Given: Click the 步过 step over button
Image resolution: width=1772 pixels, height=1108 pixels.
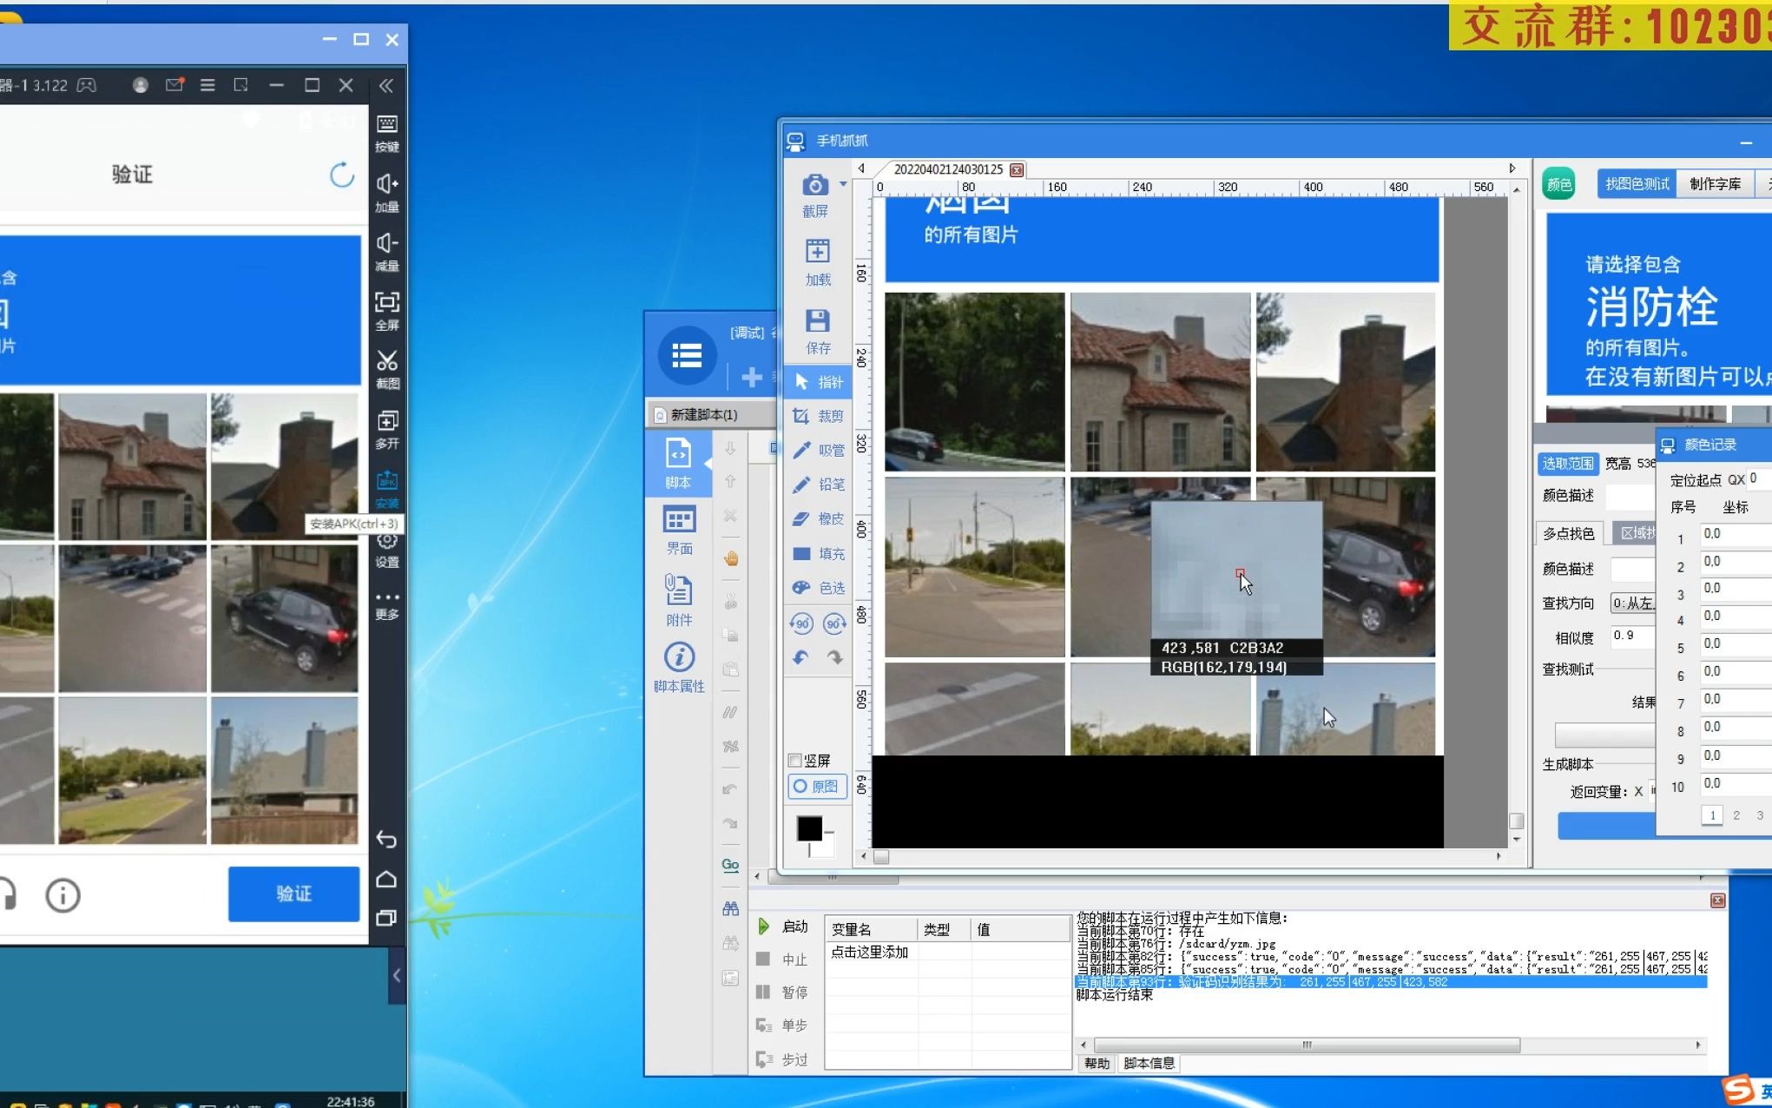Looking at the screenshot, I should [784, 1059].
